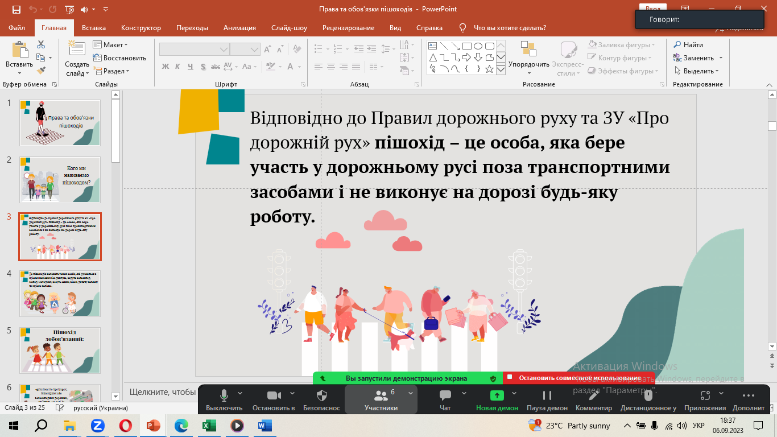Open Word from the Windows taskbar

pos(265,426)
